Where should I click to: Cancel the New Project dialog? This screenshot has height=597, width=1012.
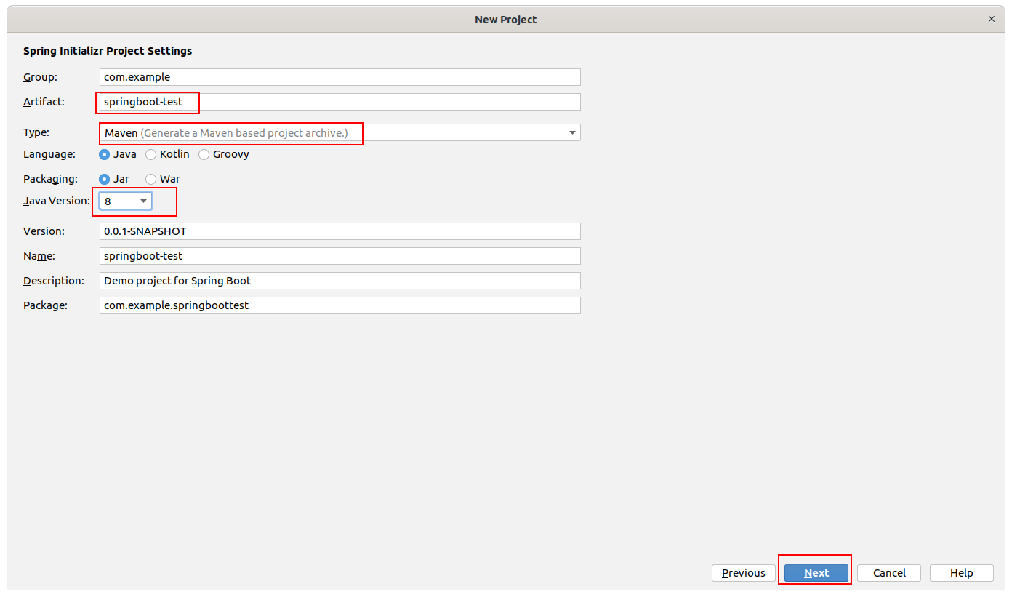click(x=889, y=573)
